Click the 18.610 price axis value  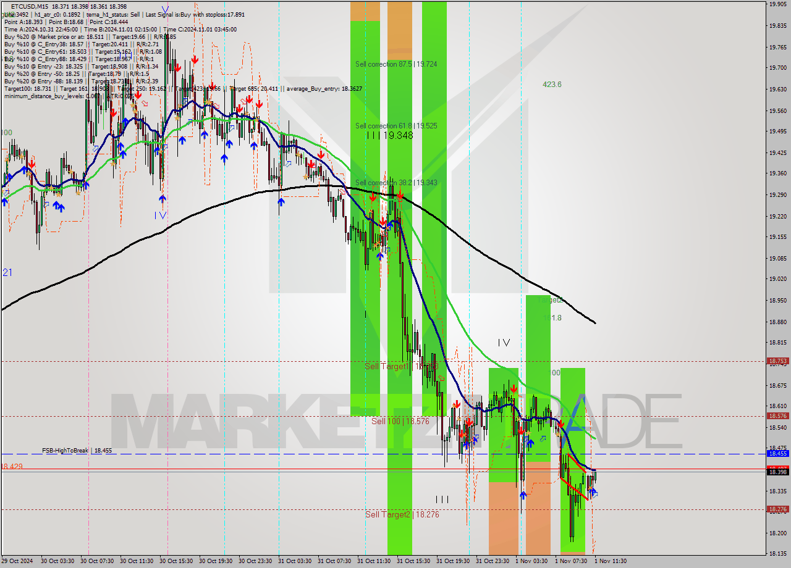point(777,406)
